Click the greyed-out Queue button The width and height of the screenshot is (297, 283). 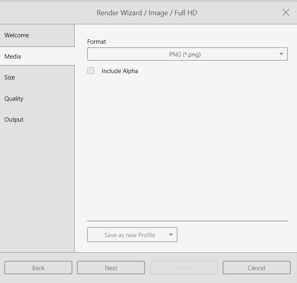(x=184, y=268)
